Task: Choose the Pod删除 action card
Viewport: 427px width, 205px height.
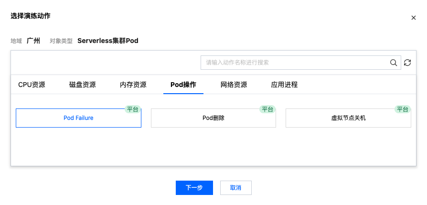Action: (213, 118)
